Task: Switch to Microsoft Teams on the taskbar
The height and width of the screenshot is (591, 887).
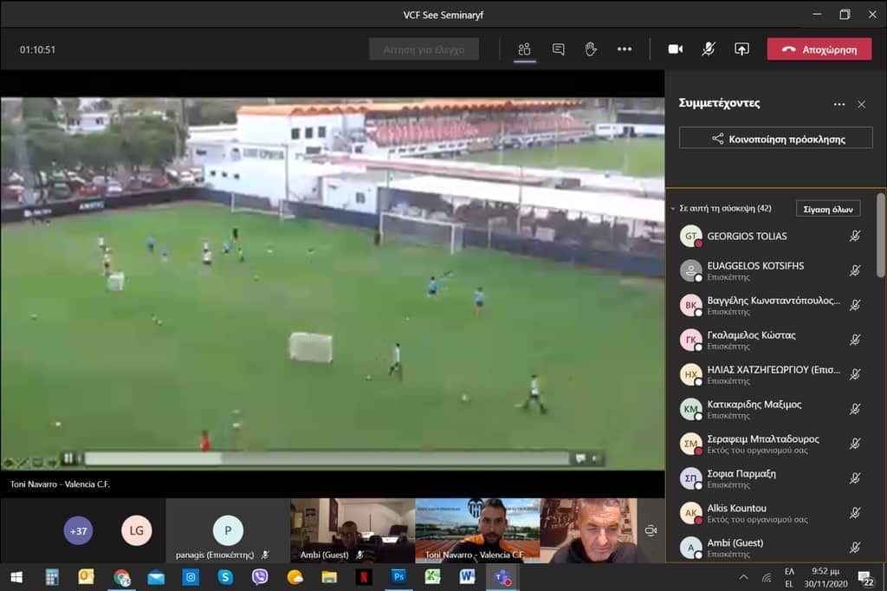Action: coord(502,577)
